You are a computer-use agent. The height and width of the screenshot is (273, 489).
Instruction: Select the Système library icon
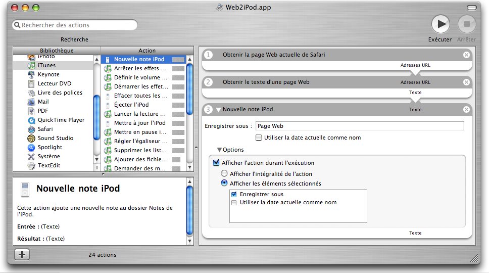pyautogui.click(x=31, y=156)
